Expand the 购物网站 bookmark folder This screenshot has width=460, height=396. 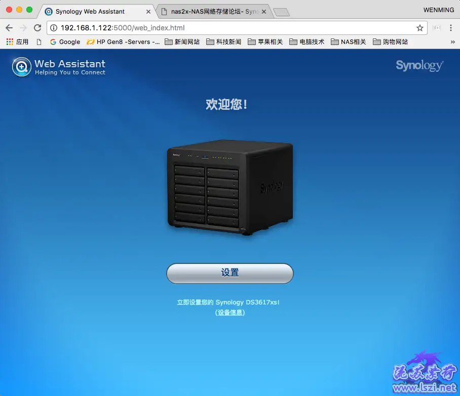[x=390, y=42]
